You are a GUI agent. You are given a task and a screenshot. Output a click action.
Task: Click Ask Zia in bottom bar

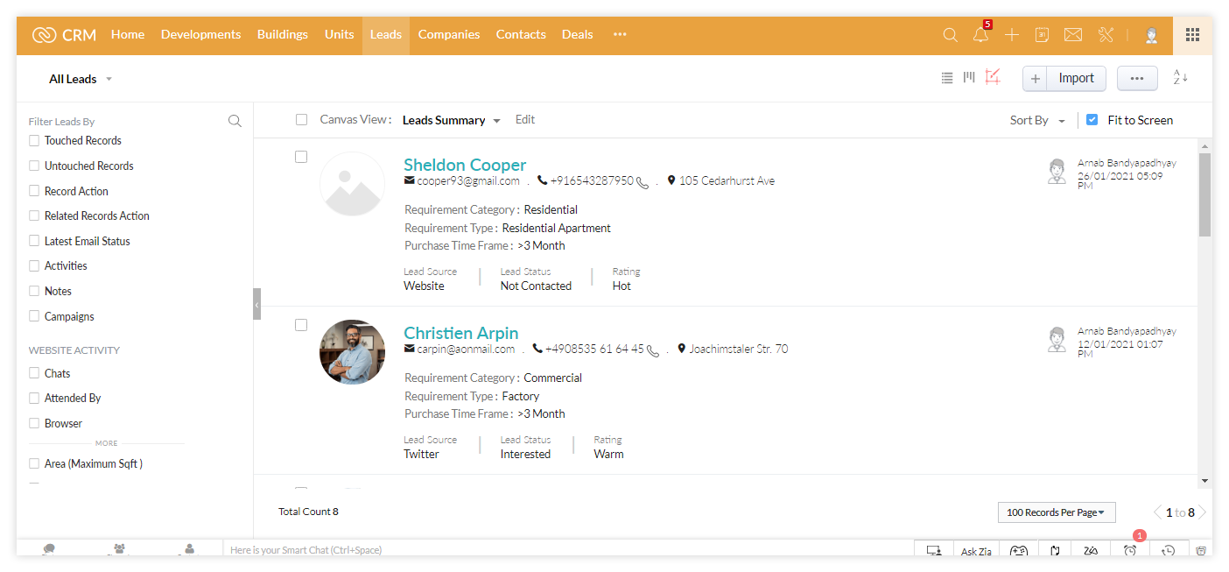976,551
